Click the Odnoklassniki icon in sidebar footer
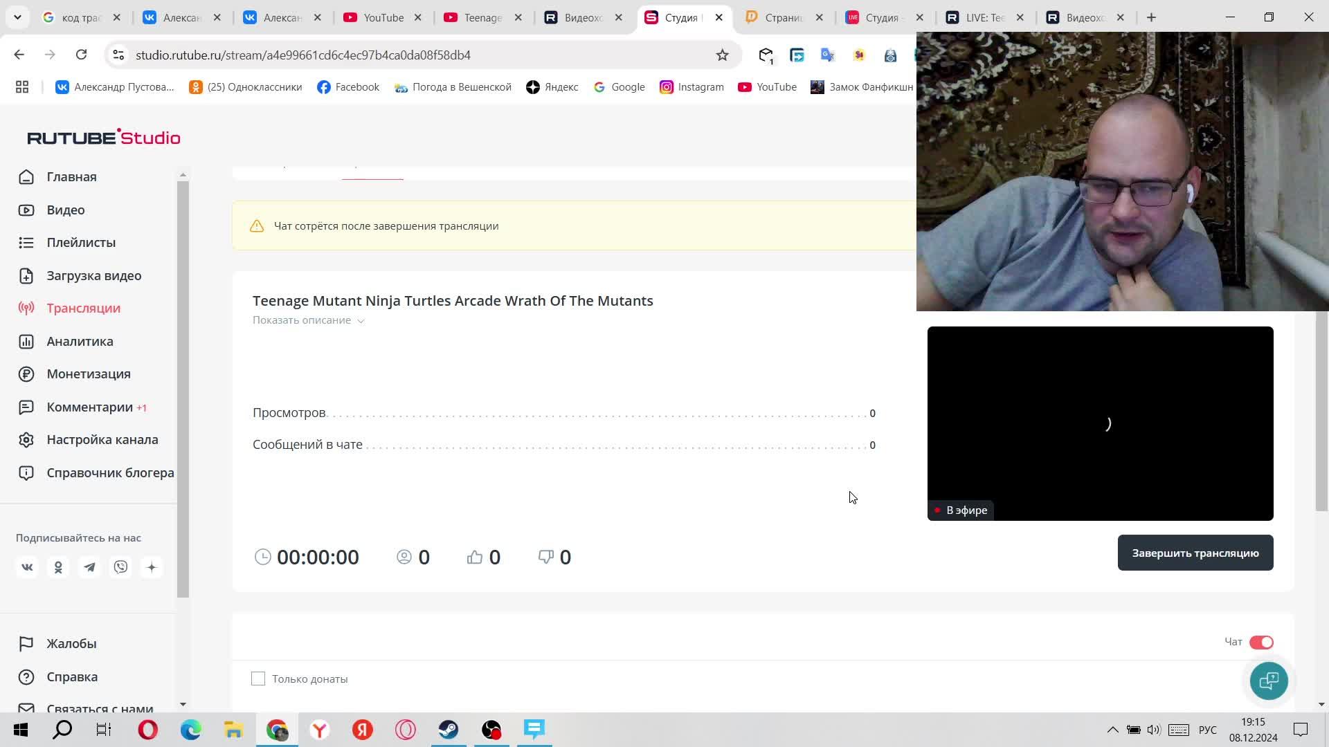 pyautogui.click(x=58, y=567)
